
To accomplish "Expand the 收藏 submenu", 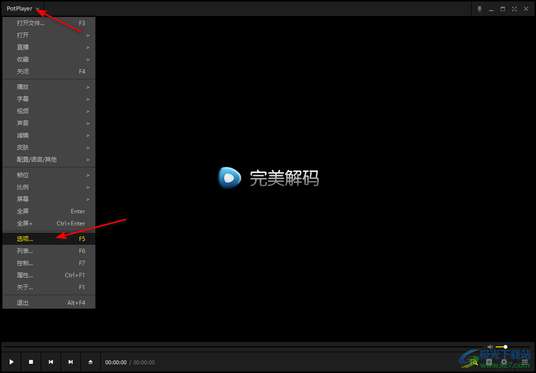I will point(49,60).
